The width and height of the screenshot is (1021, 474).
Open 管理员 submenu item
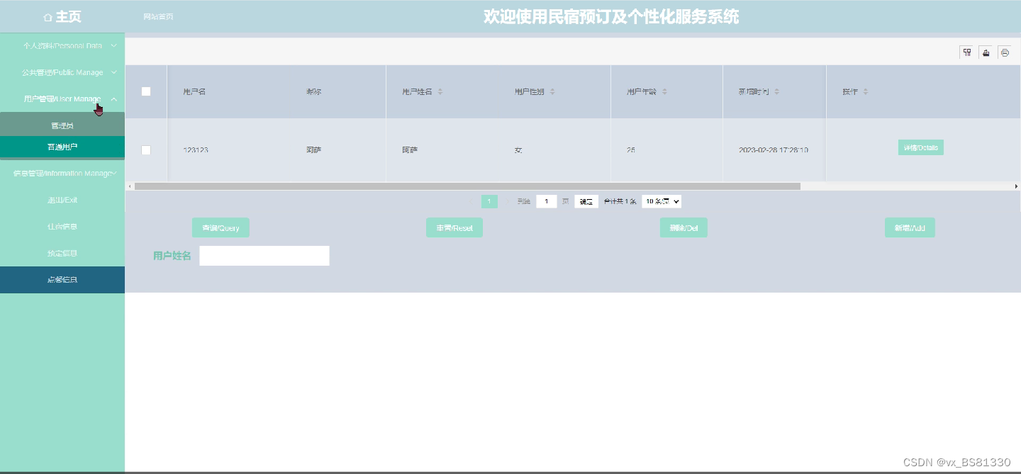(62, 125)
